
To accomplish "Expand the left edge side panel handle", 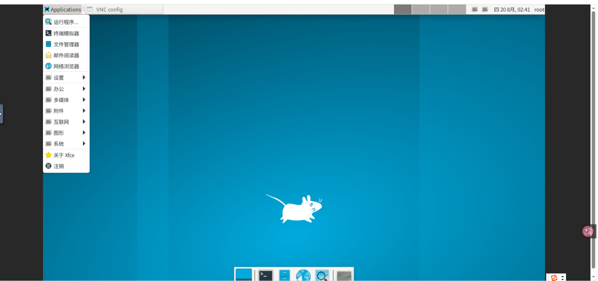I will (x=2, y=114).
